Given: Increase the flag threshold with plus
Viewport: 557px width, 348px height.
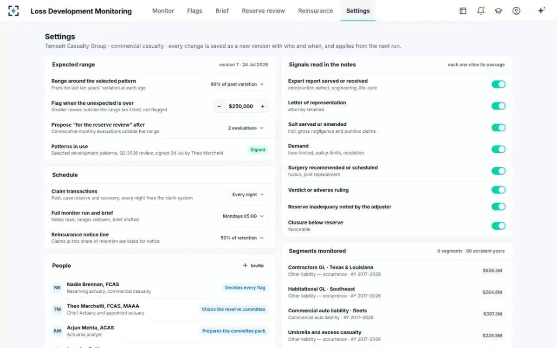Looking at the screenshot, I should pos(262,106).
